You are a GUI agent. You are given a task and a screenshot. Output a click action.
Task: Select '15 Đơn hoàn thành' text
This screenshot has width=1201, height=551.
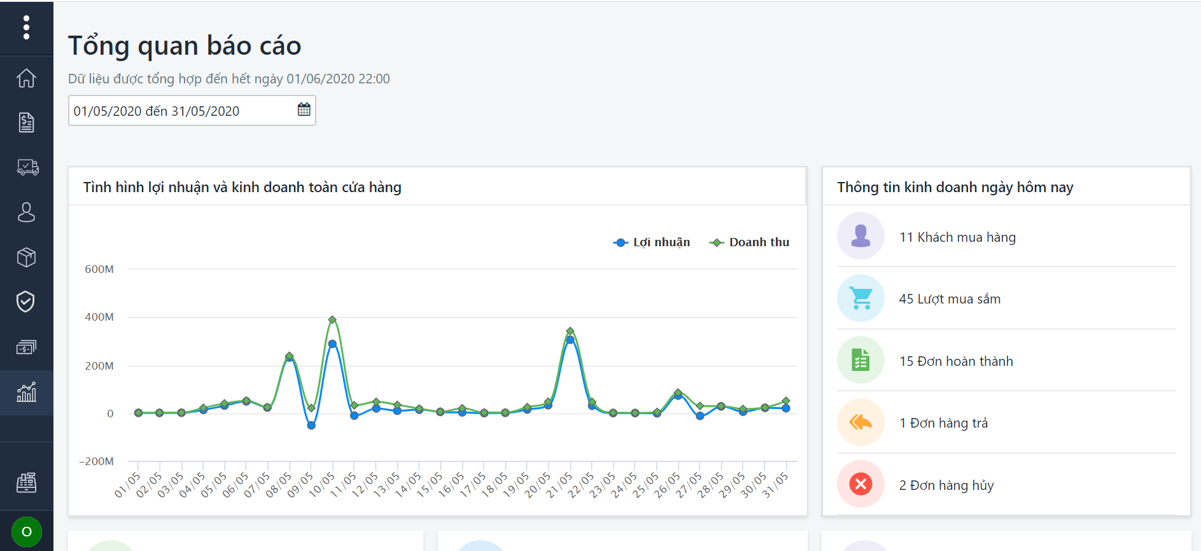[x=956, y=361]
